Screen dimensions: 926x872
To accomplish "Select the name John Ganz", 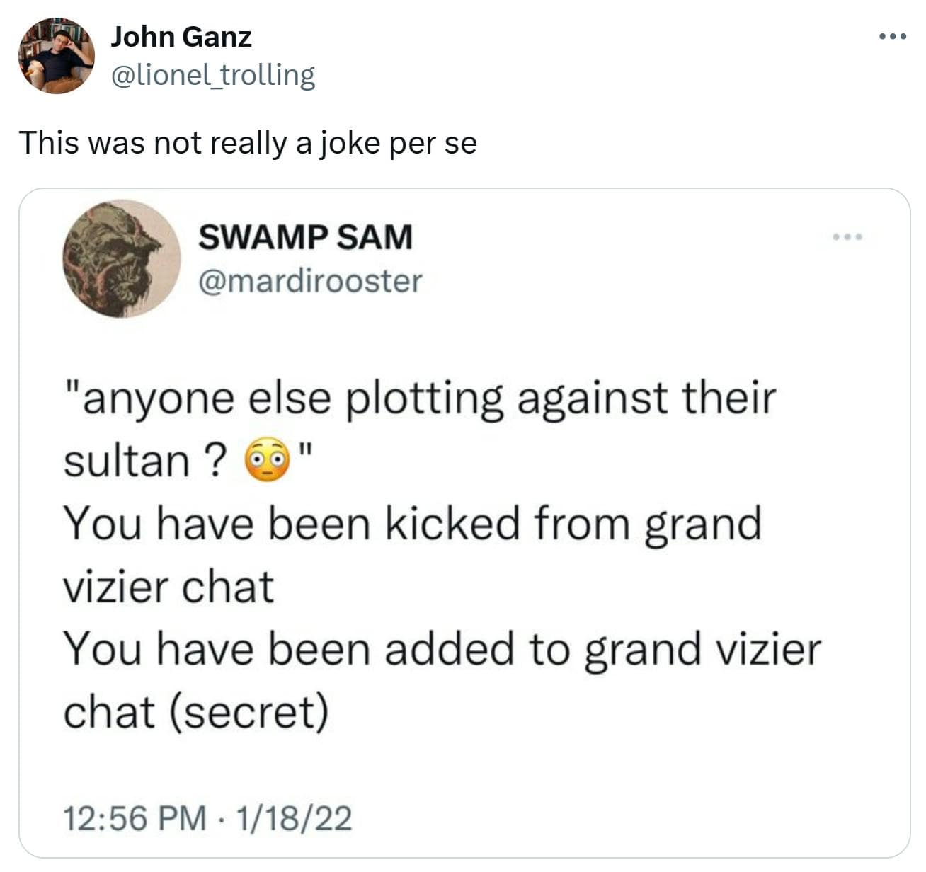I will 181,38.
